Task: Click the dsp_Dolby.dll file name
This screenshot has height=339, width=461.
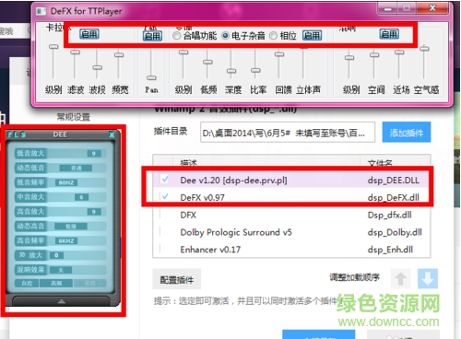Action: pos(395,232)
